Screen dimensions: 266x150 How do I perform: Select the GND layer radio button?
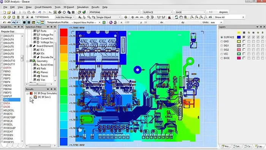pos(222,41)
